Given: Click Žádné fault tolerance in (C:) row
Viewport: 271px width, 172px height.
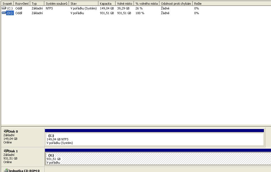Looking at the screenshot, I should (x=165, y=8).
